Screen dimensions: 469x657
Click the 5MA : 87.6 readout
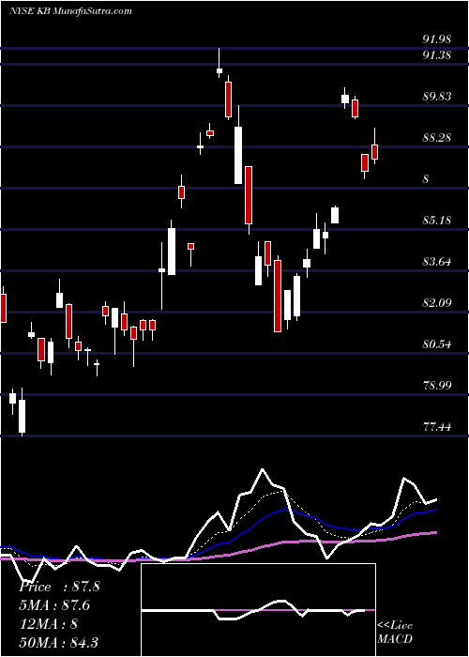pyautogui.click(x=54, y=605)
